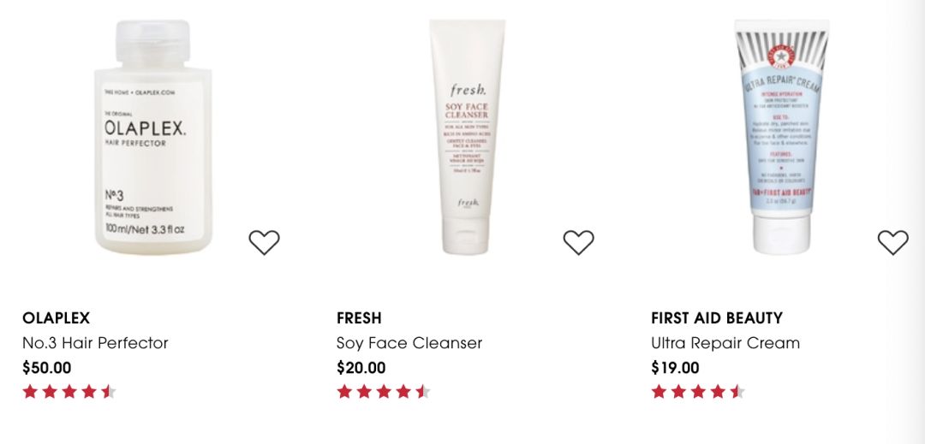This screenshot has width=925, height=444.
Task: Click the $19.00 price of Ultra Repair Cream
Action: pos(676,368)
